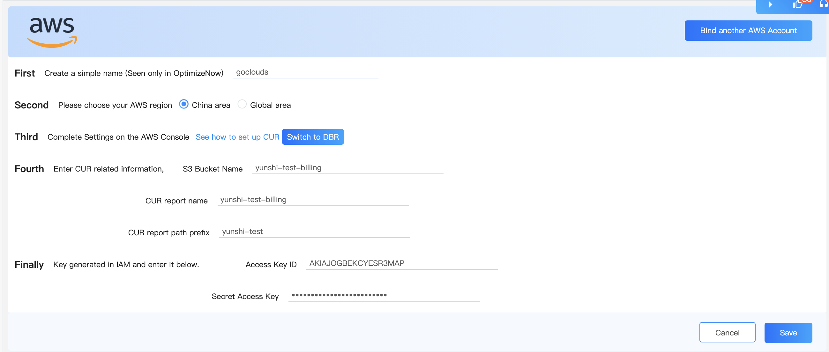Image resolution: width=829 pixels, height=352 pixels.
Task: Click the thumbs-up feedback icon
Action: [x=797, y=4]
